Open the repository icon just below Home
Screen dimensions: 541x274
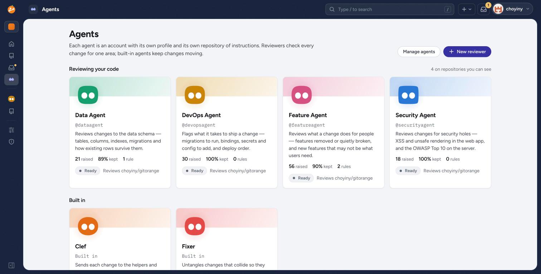pos(11,56)
